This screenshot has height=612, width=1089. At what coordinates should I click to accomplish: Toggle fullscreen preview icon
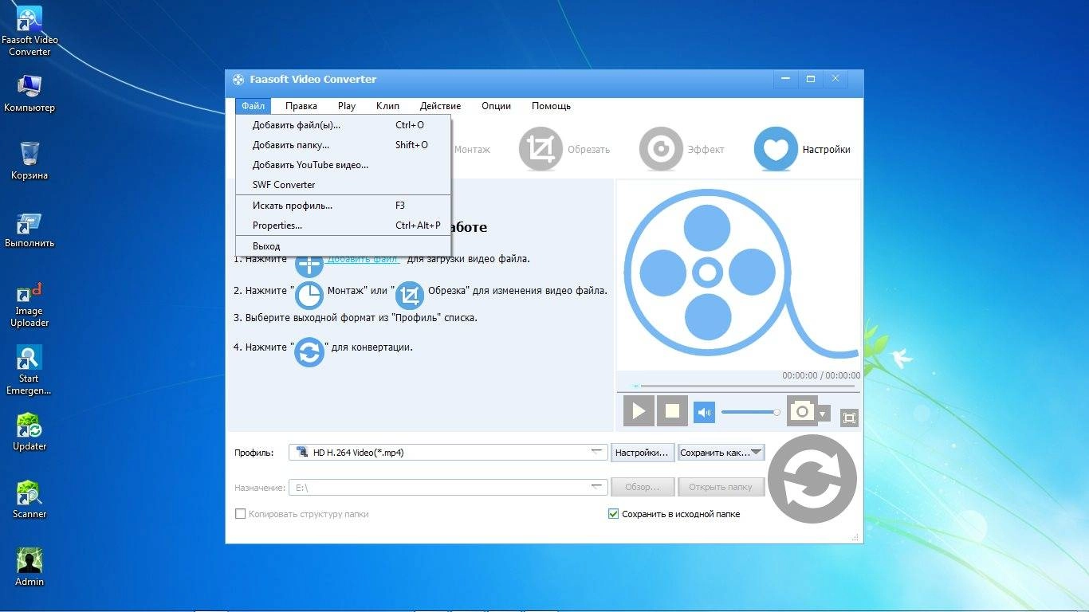coord(849,418)
